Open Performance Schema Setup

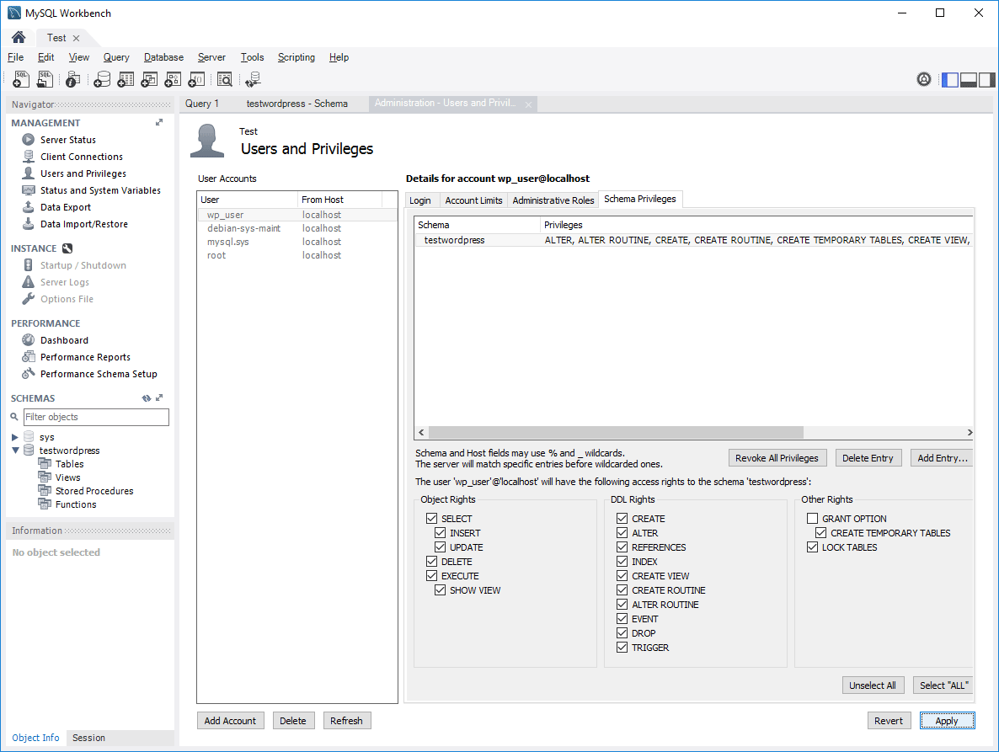[99, 374]
